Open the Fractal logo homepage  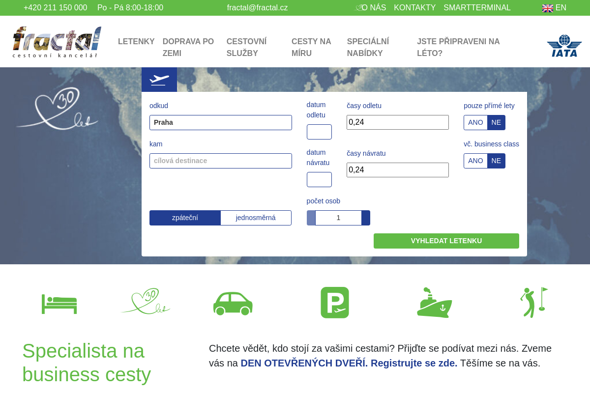pos(57,42)
